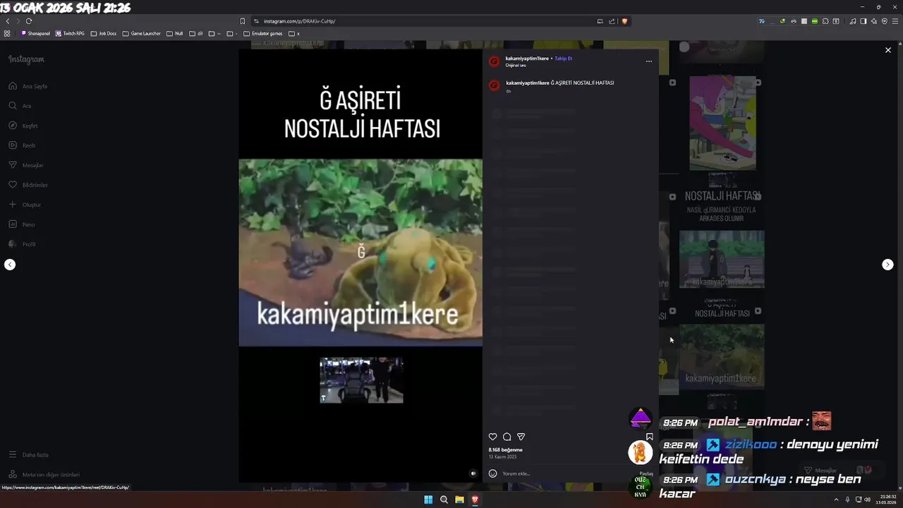Open the kakamiyaptim1kere profile from the post header
This screenshot has height=508, width=903.
[527, 59]
